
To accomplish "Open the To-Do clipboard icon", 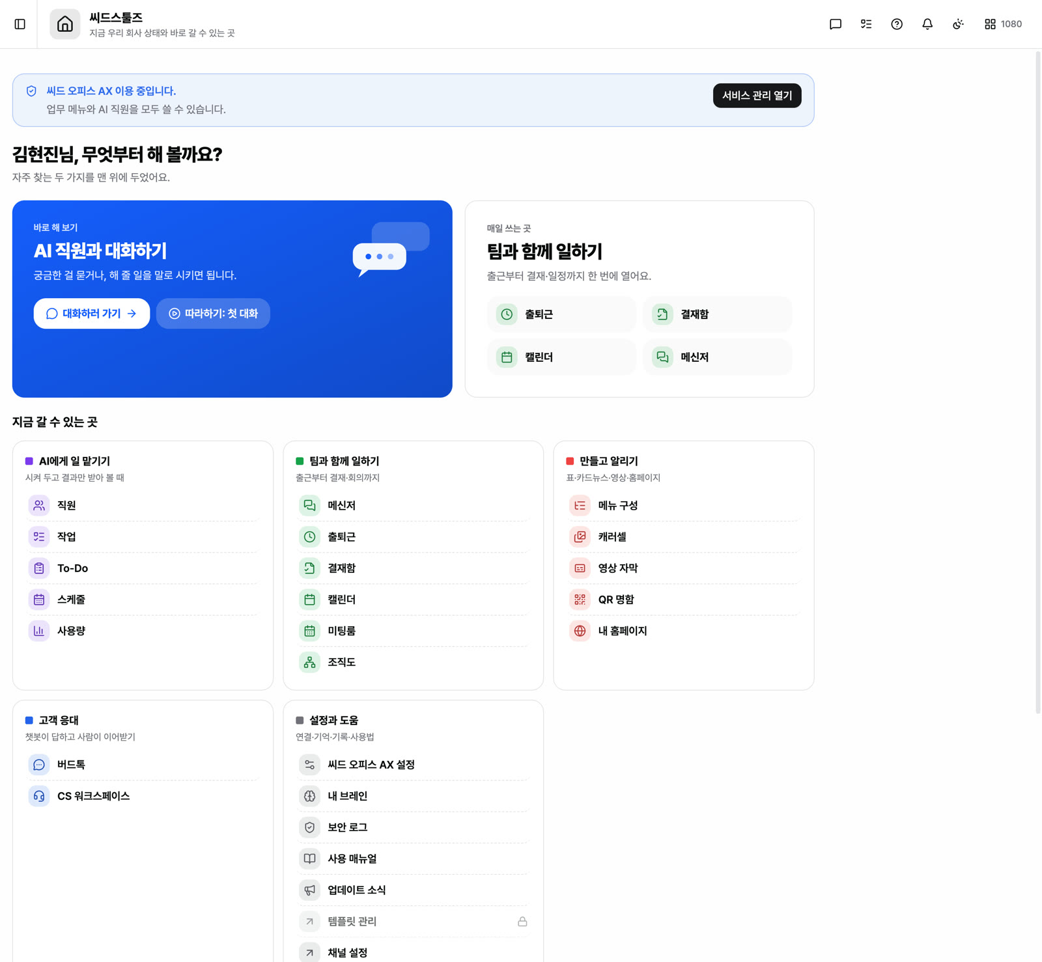I will [x=39, y=568].
